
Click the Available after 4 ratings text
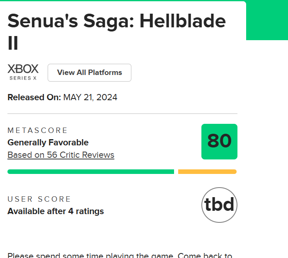pyautogui.click(x=56, y=211)
